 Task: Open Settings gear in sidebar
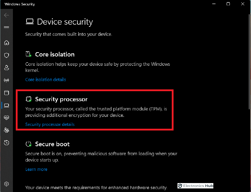click(x=6, y=184)
